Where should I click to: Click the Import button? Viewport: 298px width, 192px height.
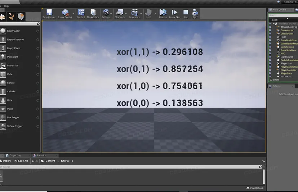click(x=5, y=161)
